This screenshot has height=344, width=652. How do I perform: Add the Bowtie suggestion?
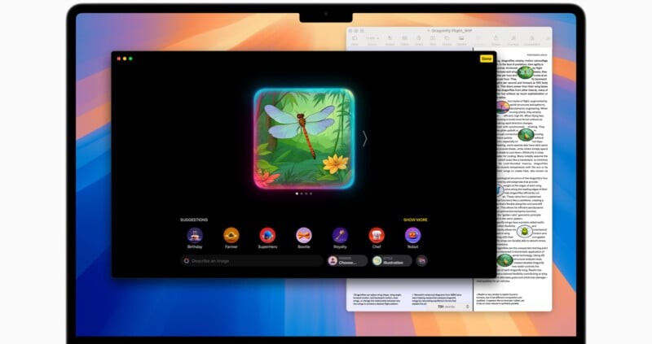click(x=304, y=235)
